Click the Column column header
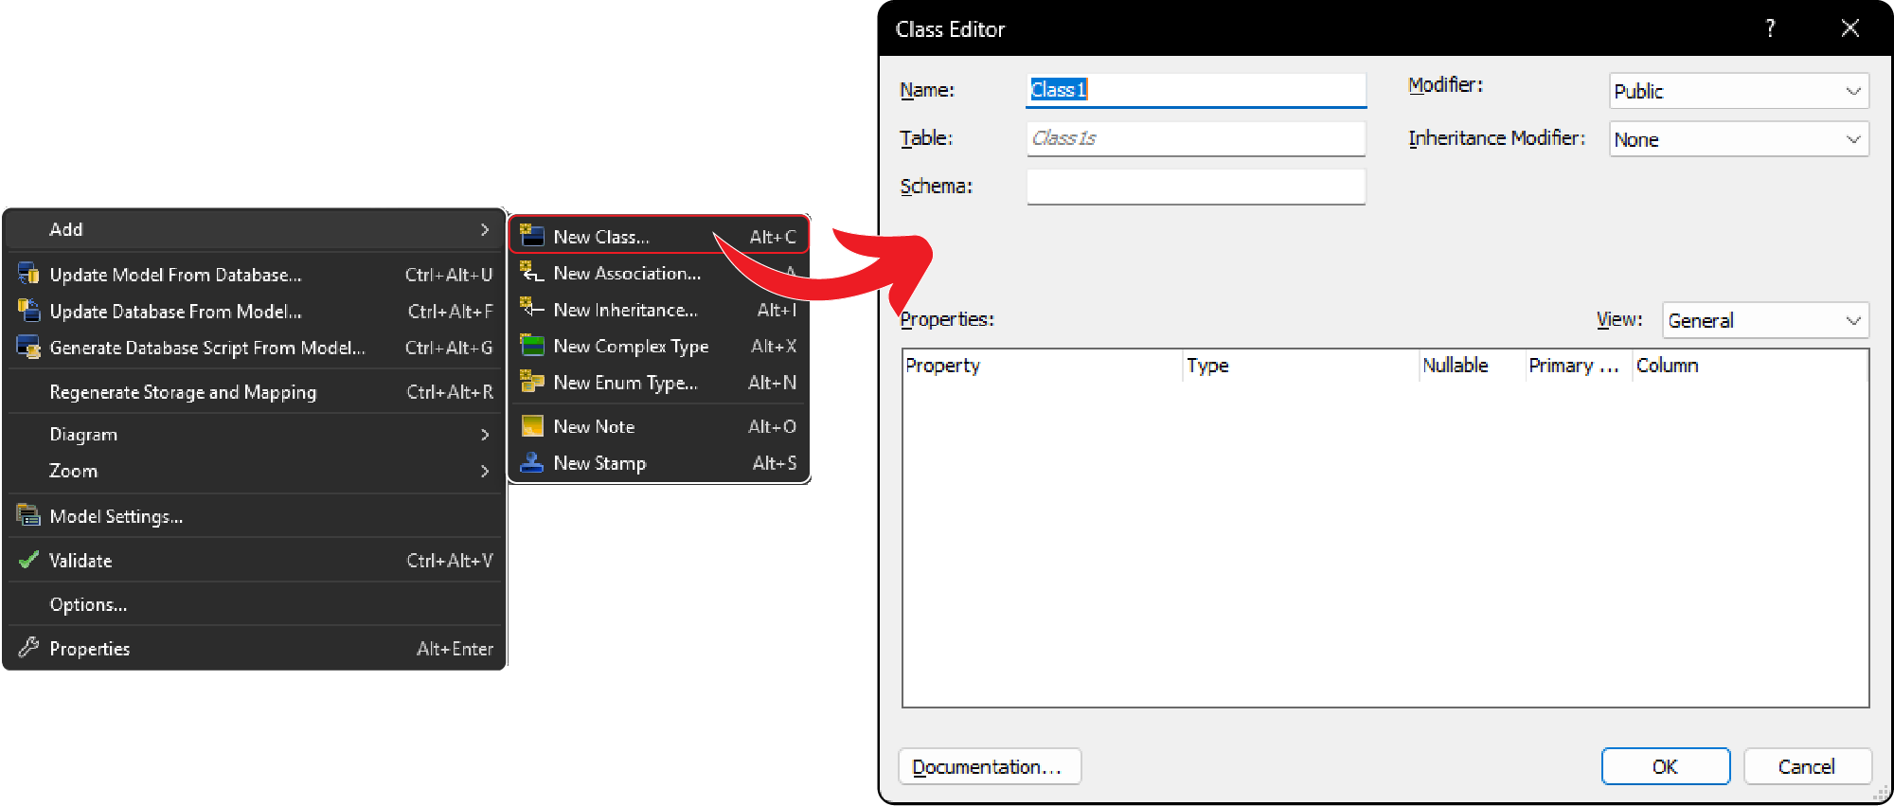The width and height of the screenshot is (1894, 806). pos(1750,366)
